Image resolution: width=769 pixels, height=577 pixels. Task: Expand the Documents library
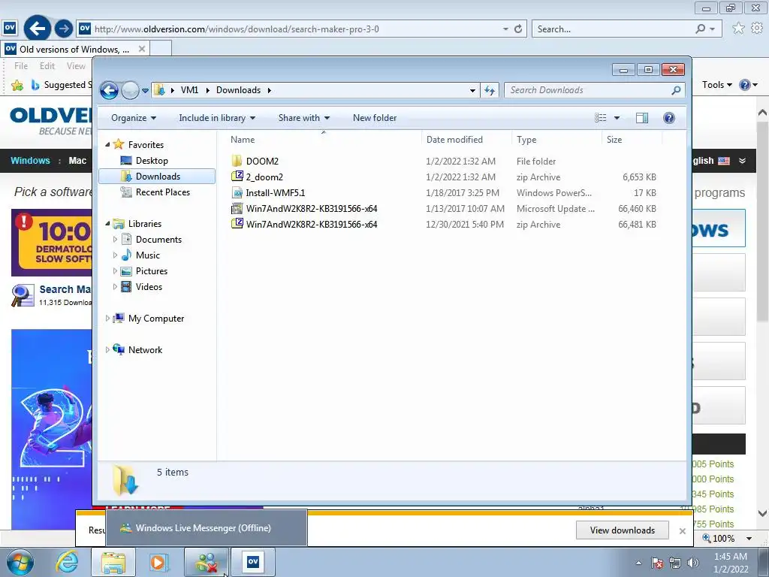coord(115,240)
